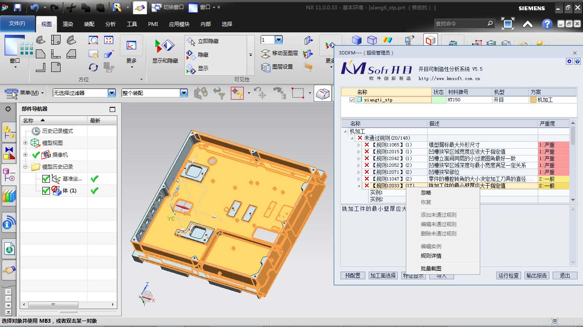Click the 输出报告 button
The width and height of the screenshot is (583, 327).
click(536, 275)
